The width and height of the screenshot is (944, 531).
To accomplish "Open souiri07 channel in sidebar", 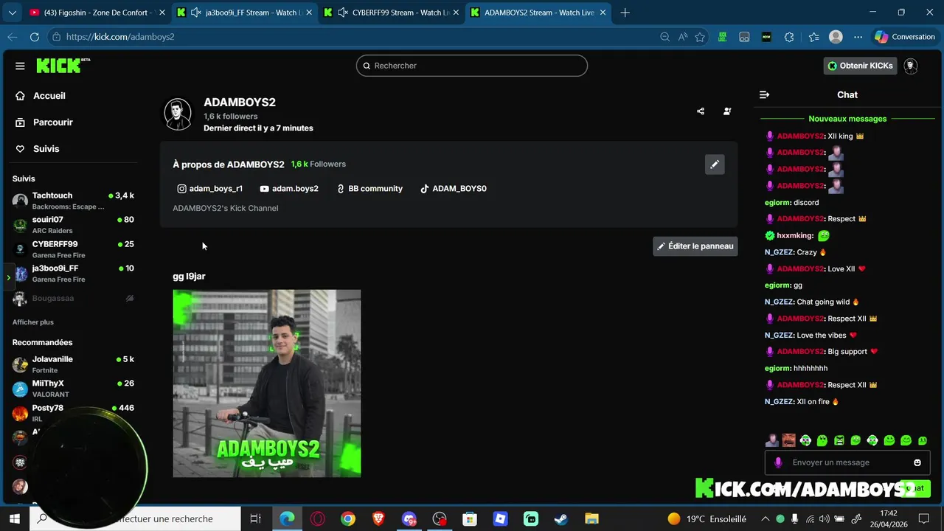I will click(74, 225).
